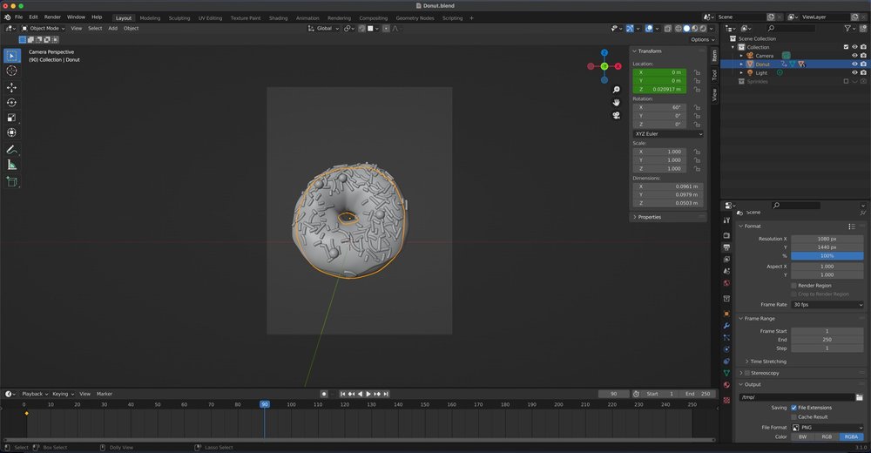
Task: Open the File menu
Action: (19, 17)
